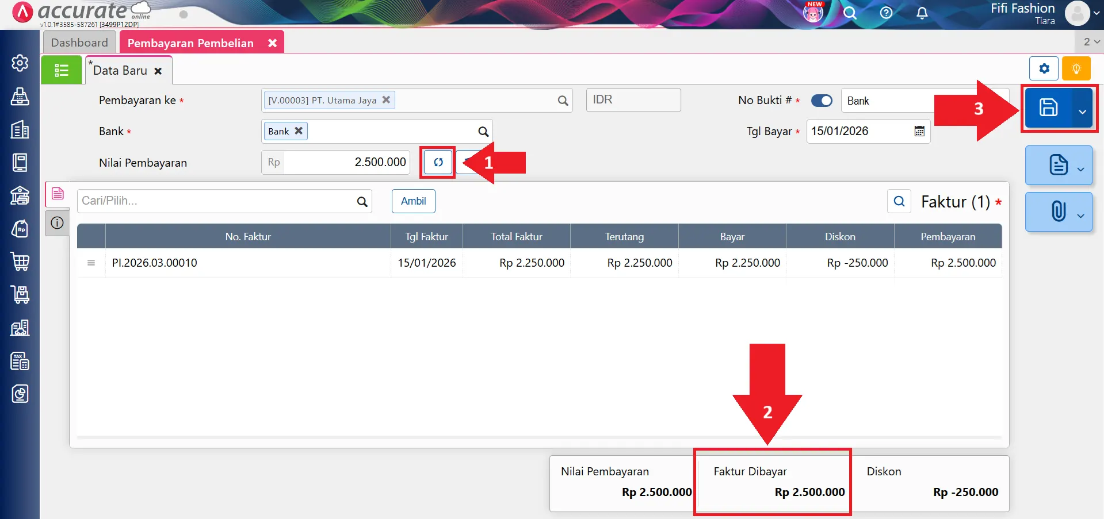This screenshot has height=519, width=1104.
Task: Expand the save button dropdown arrow
Action: [x=1082, y=112]
